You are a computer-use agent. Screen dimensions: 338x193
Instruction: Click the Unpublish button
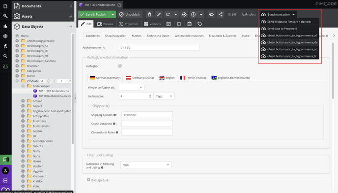tap(130, 14)
